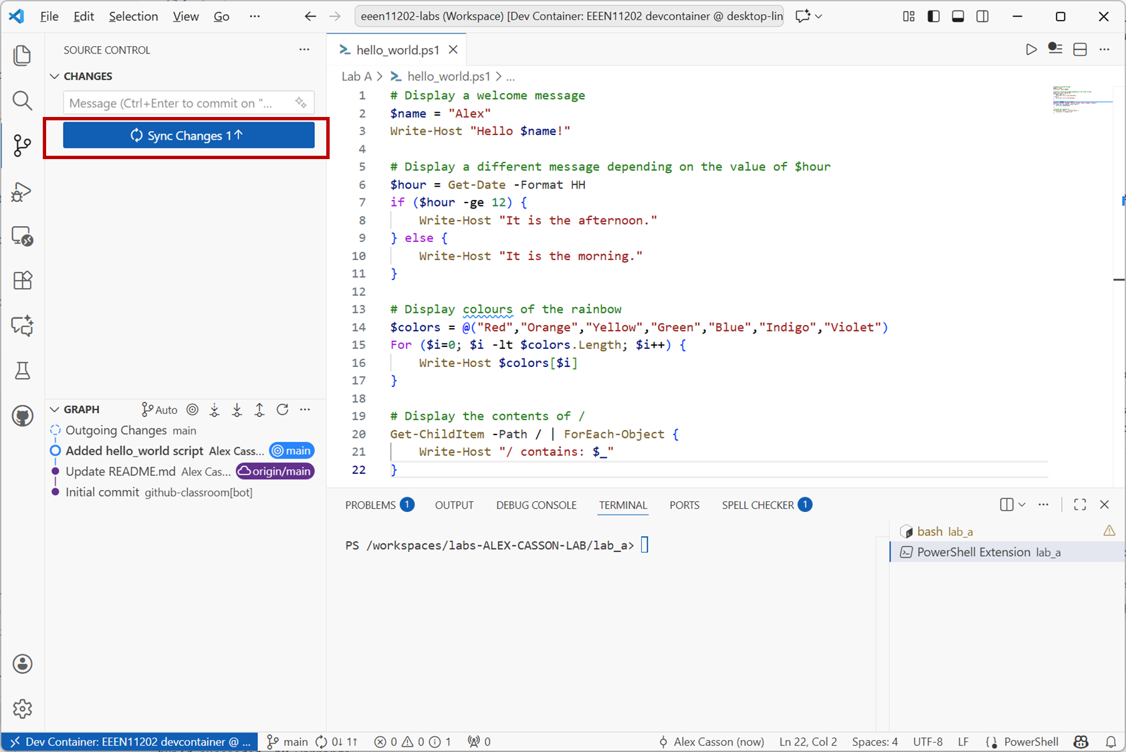Toggle the secondary side bar
Viewport: 1126px width, 752px height.
982,17
